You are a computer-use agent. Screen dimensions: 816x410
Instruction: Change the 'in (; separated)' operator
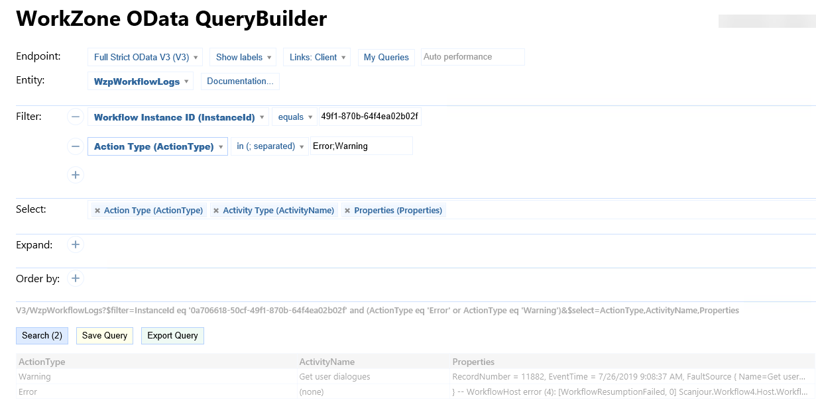[270, 146]
